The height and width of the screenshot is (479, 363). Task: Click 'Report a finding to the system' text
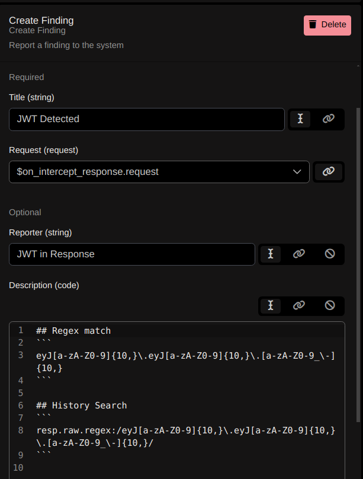(x=66, y=45)
